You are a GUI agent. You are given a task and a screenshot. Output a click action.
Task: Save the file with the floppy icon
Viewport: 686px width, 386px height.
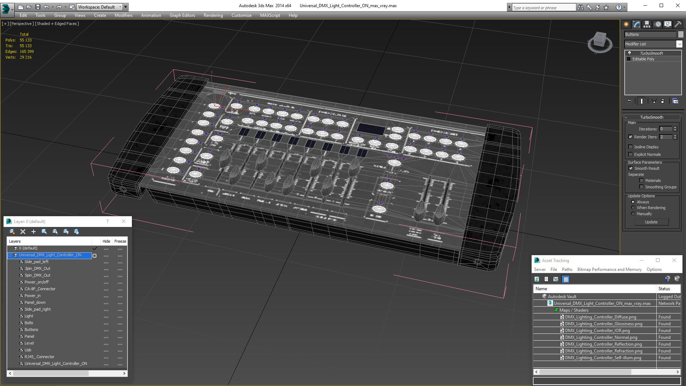[38, 7]
